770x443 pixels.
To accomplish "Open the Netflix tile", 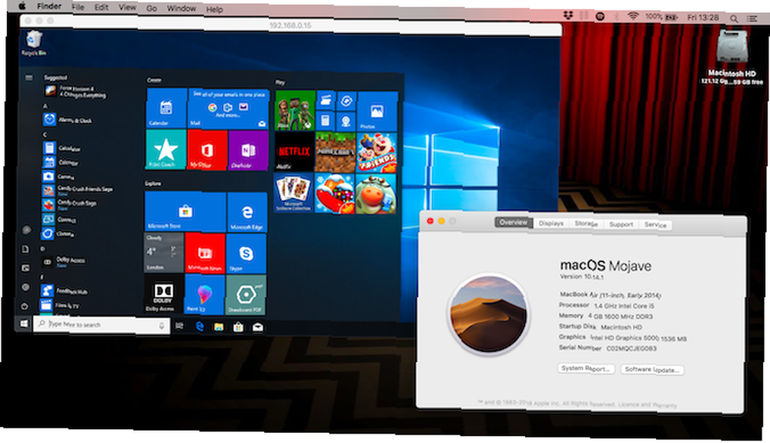I will click(x=294, y=152).
